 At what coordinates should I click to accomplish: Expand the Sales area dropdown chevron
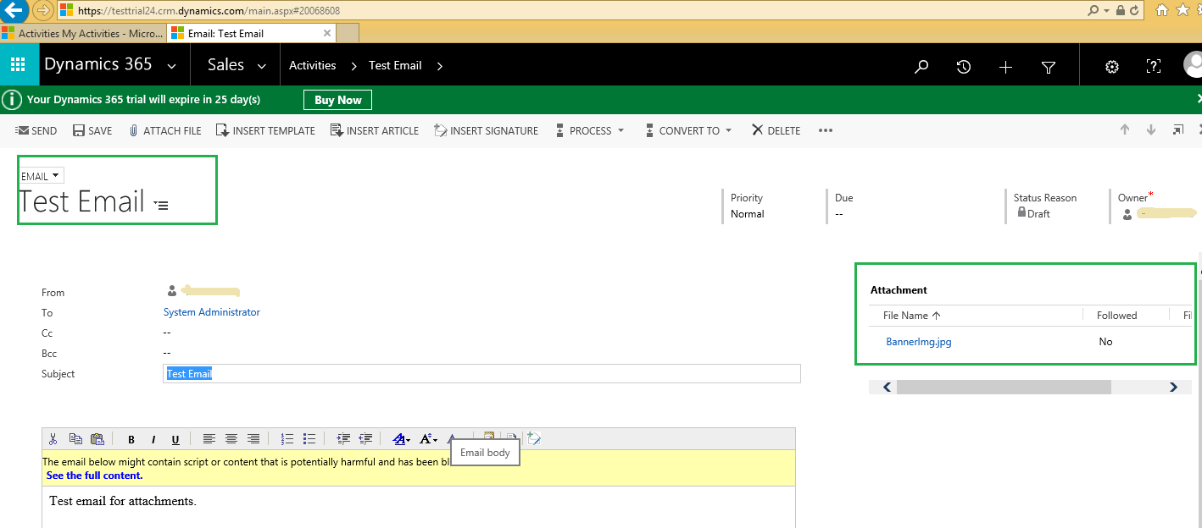tap(262, 66)
